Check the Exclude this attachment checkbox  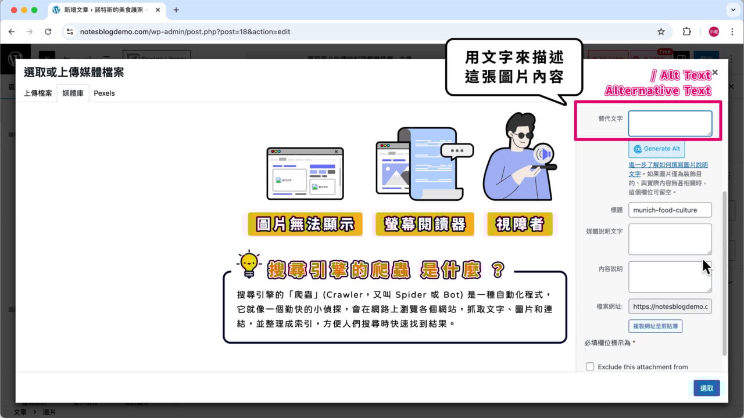tap(590, 366)
